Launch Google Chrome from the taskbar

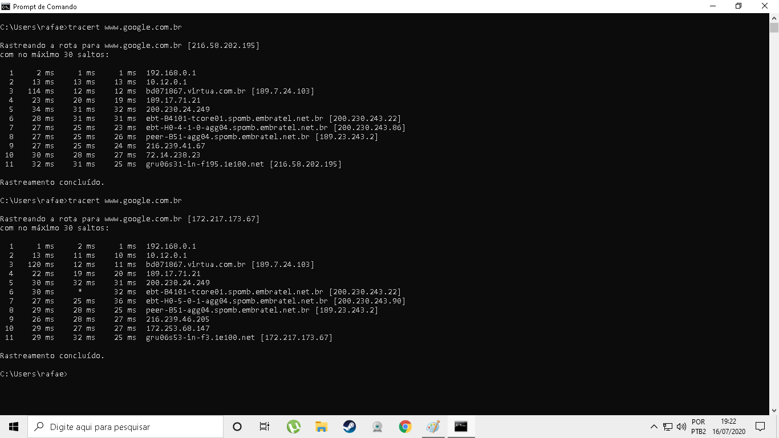coord(405,427)
